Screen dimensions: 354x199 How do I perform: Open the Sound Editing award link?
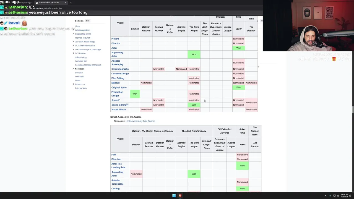(119, 105)
